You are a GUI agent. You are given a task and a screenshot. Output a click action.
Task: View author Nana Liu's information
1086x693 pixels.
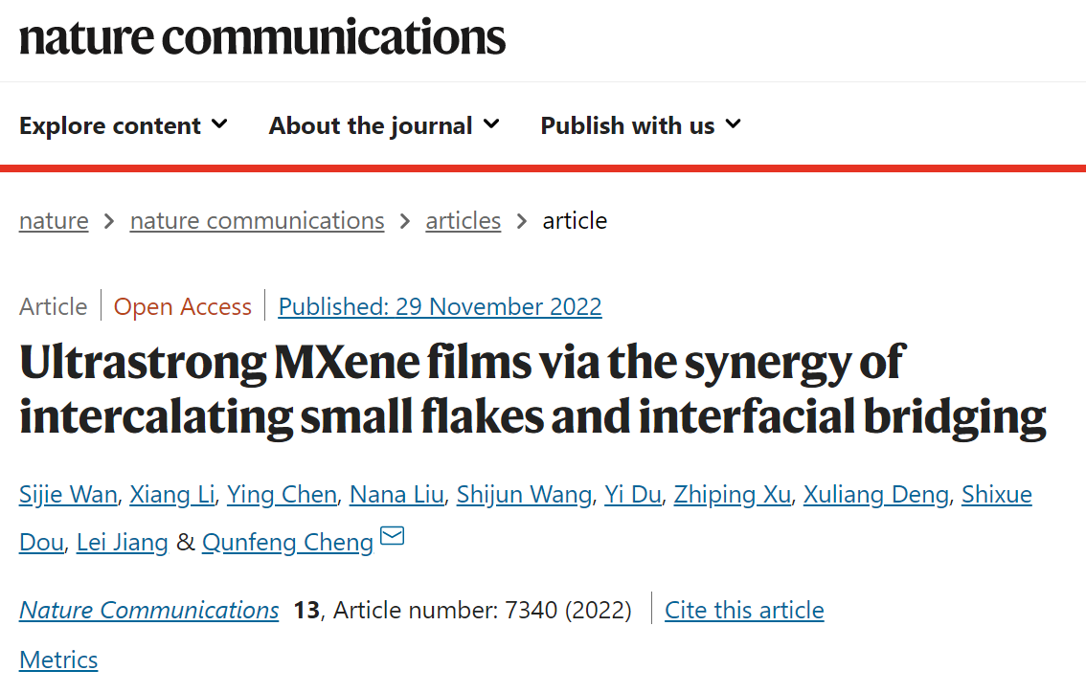tap(396, 495)
